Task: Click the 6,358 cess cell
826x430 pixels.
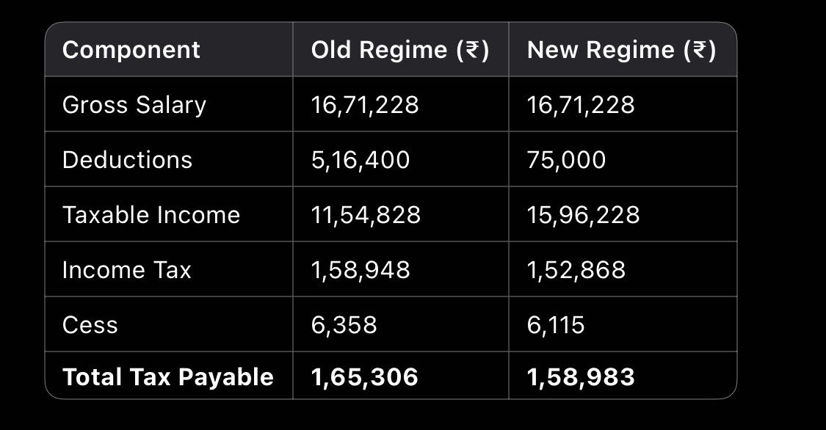Action: coord(344,325)
